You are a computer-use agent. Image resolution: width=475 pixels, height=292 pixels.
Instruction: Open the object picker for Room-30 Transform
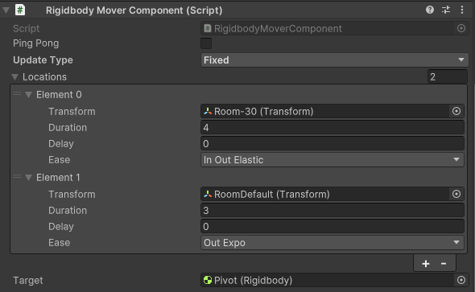point(456,111)
